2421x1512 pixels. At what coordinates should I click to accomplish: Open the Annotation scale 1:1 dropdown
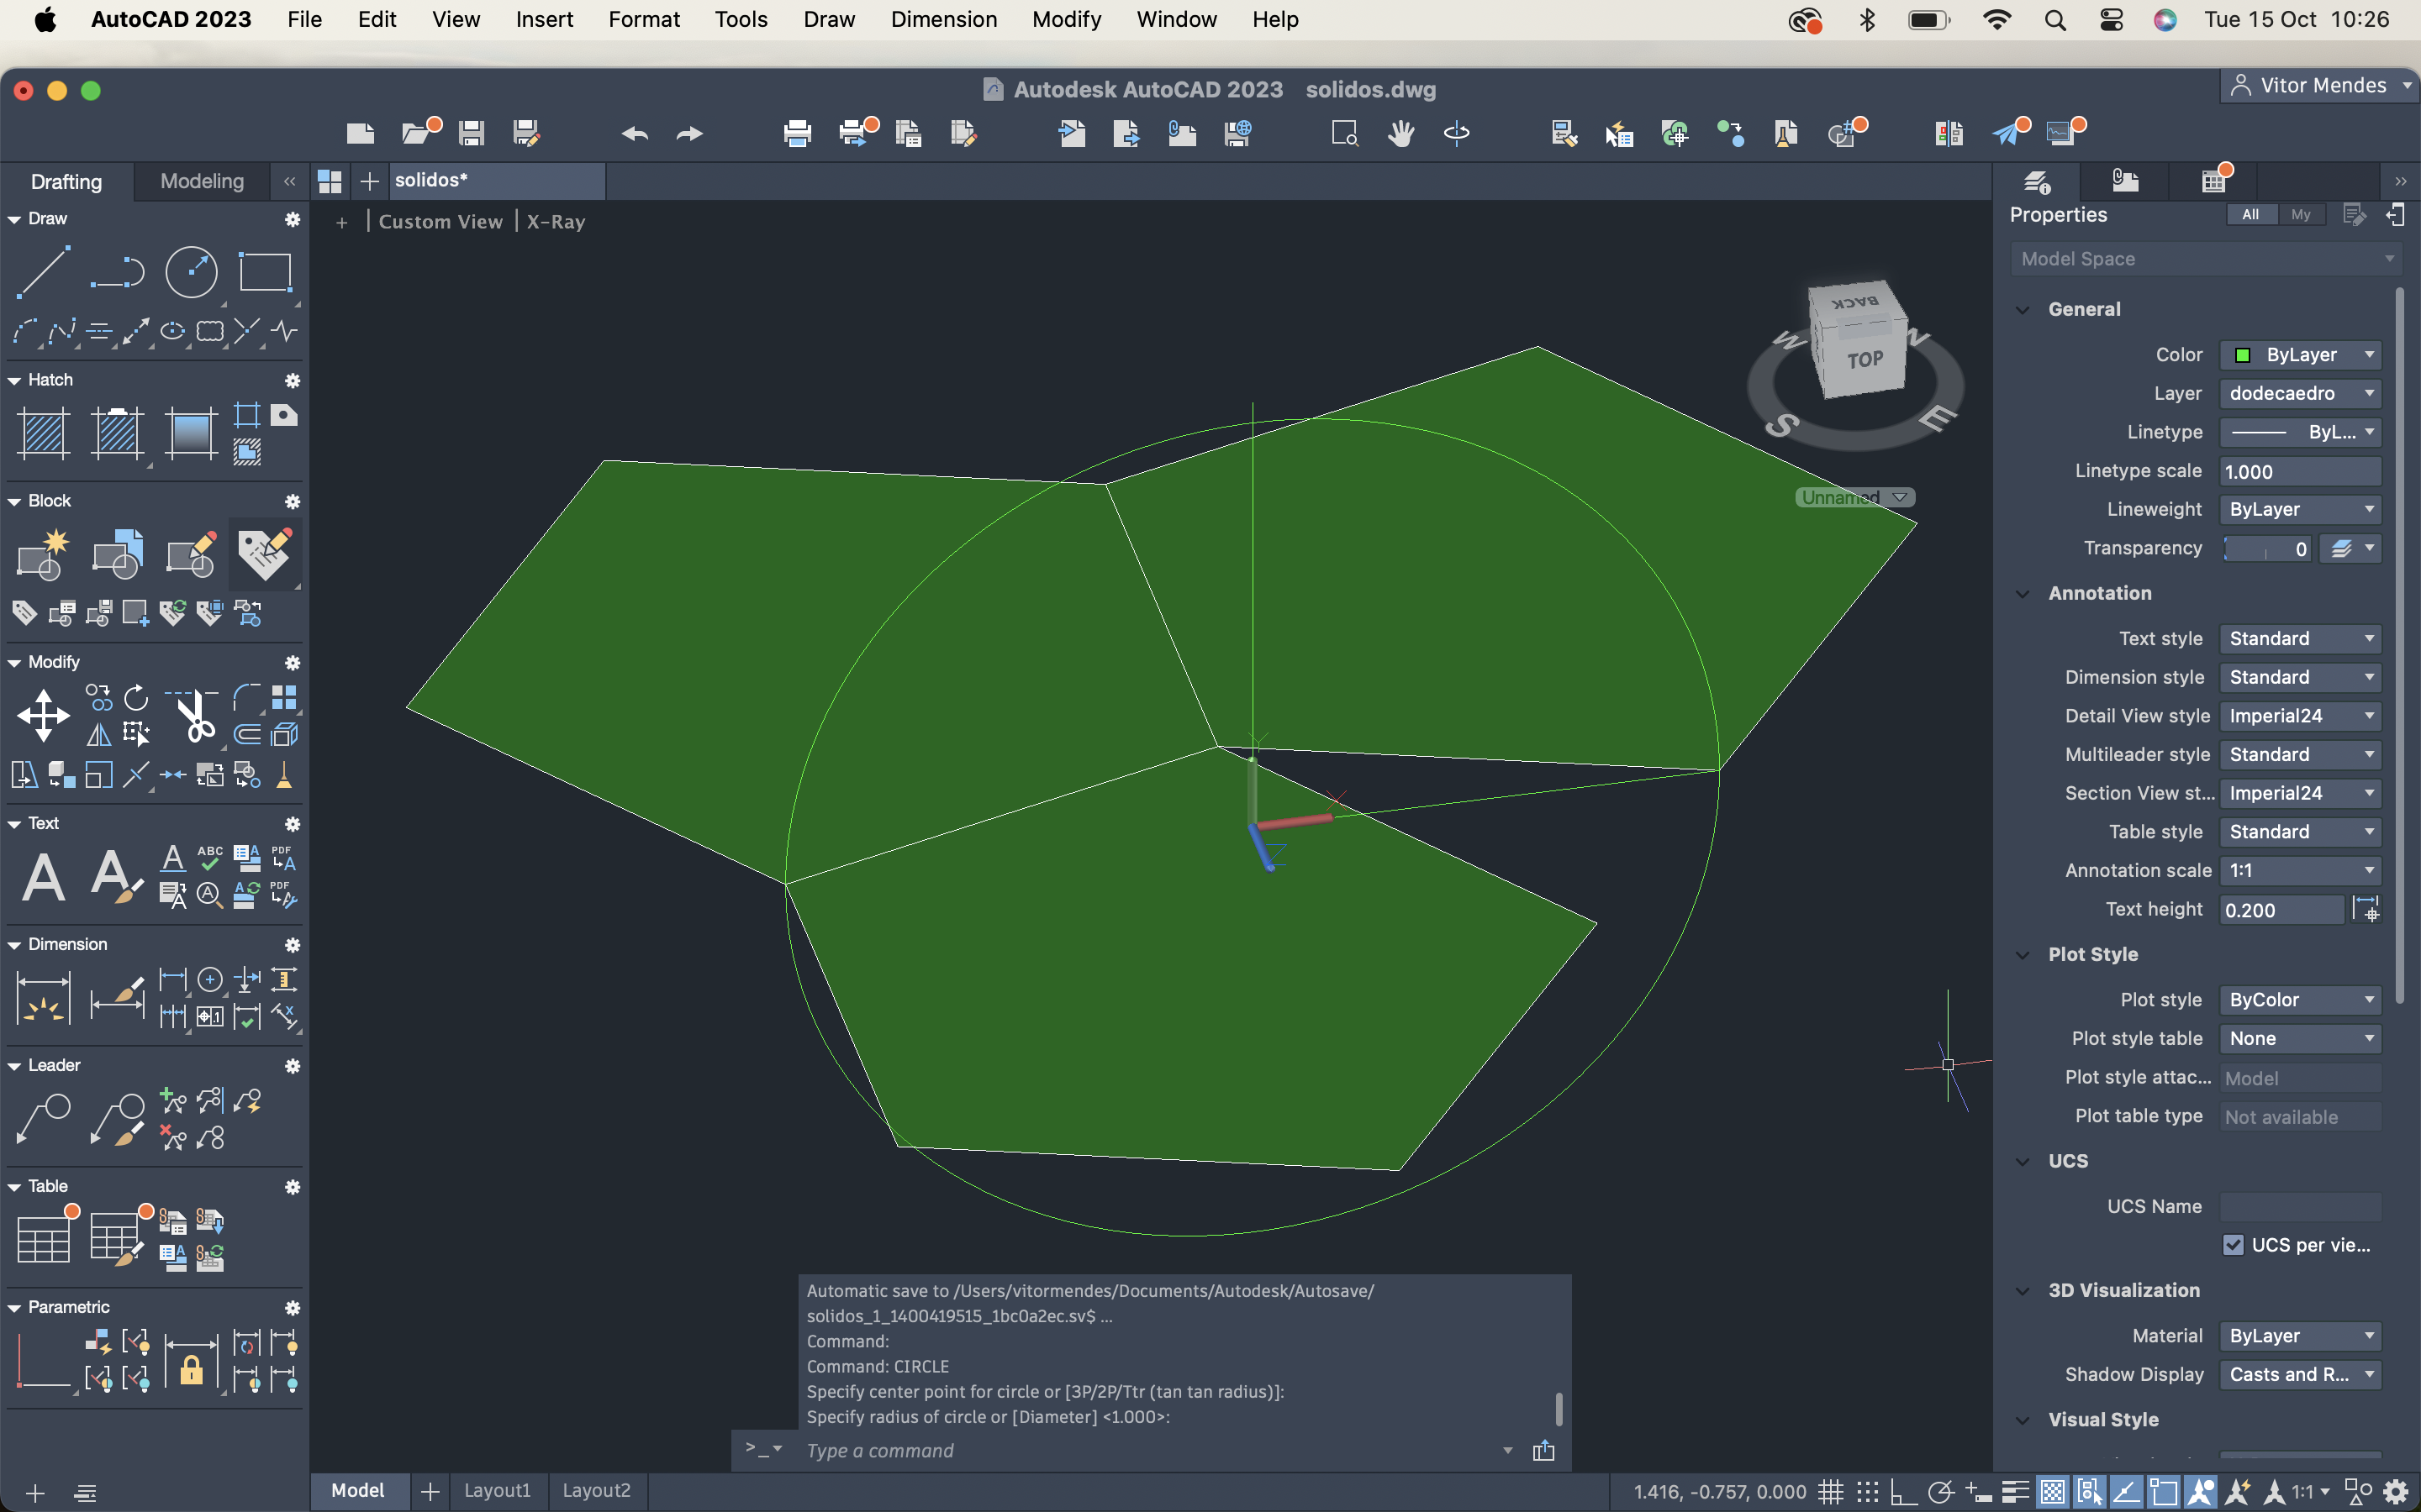2299,870
